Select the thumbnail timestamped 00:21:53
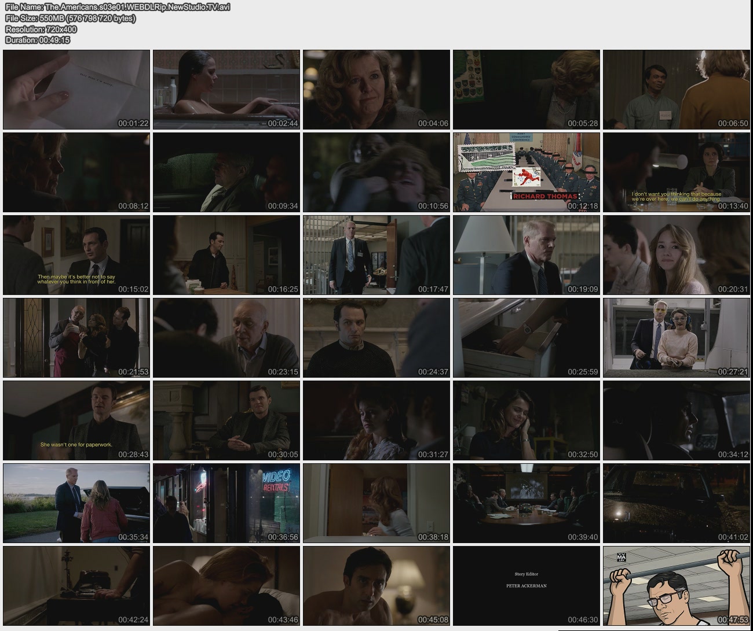 tap(76, 338)
